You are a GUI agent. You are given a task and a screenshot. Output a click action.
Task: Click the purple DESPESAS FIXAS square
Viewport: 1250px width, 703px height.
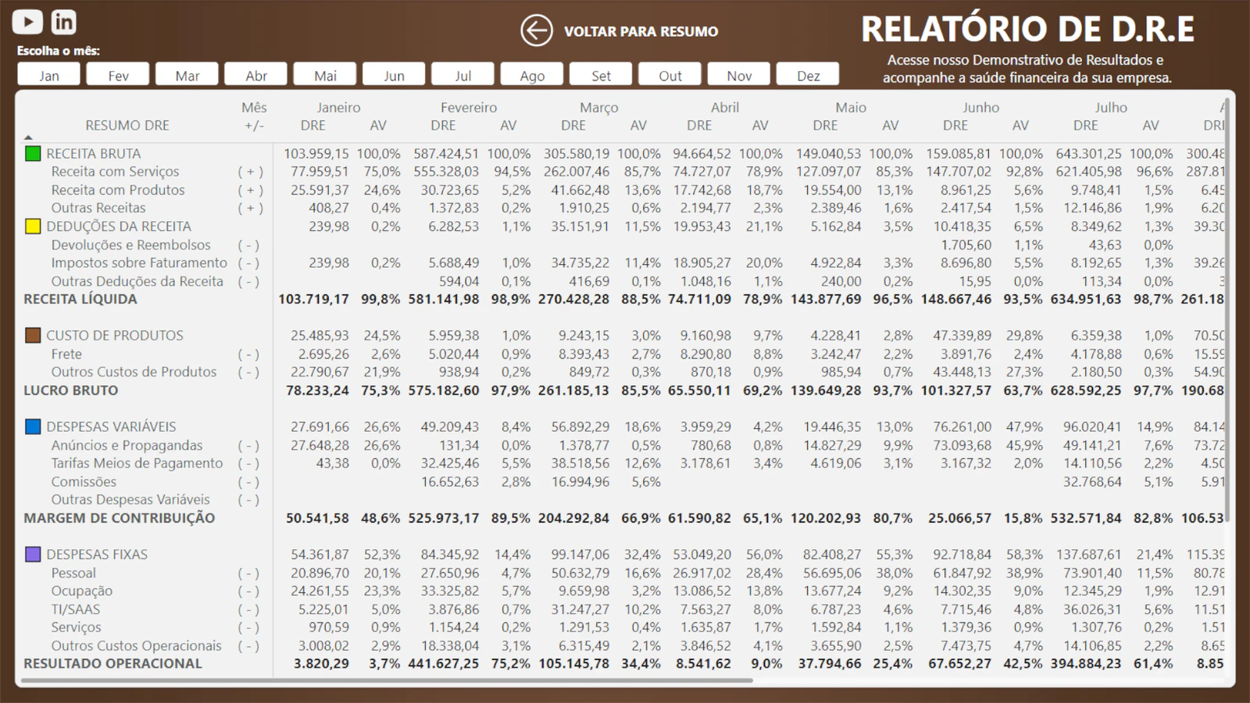(x=33, y=555)
